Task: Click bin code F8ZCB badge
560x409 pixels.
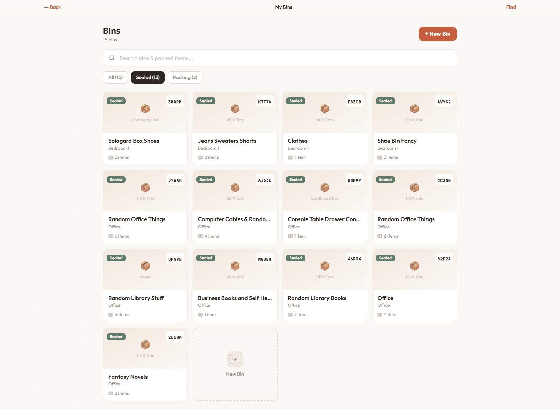Action: (x=354, y=102)
